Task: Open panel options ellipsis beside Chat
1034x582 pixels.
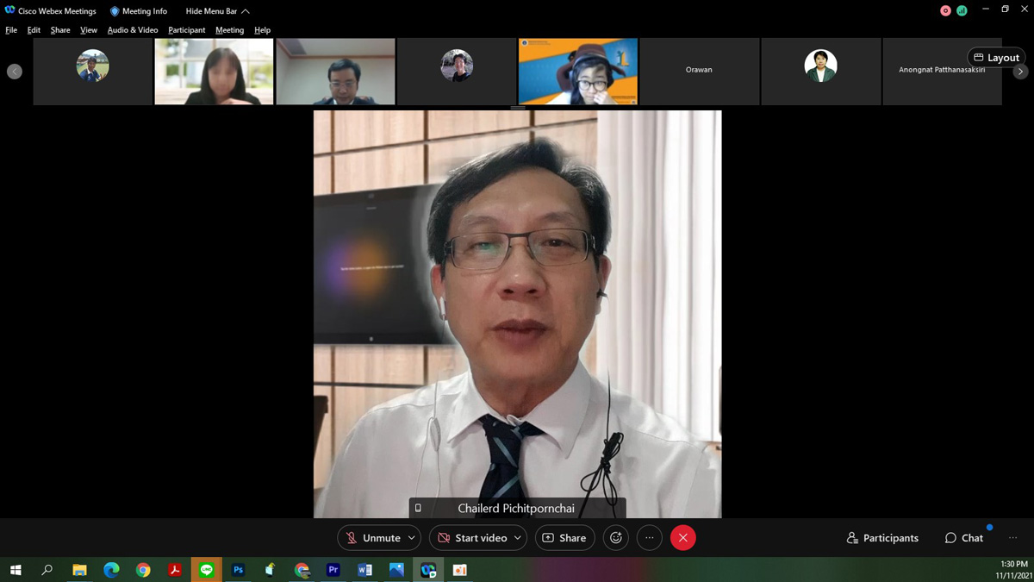Action: pyautogui.click(x=1012, y=538)
